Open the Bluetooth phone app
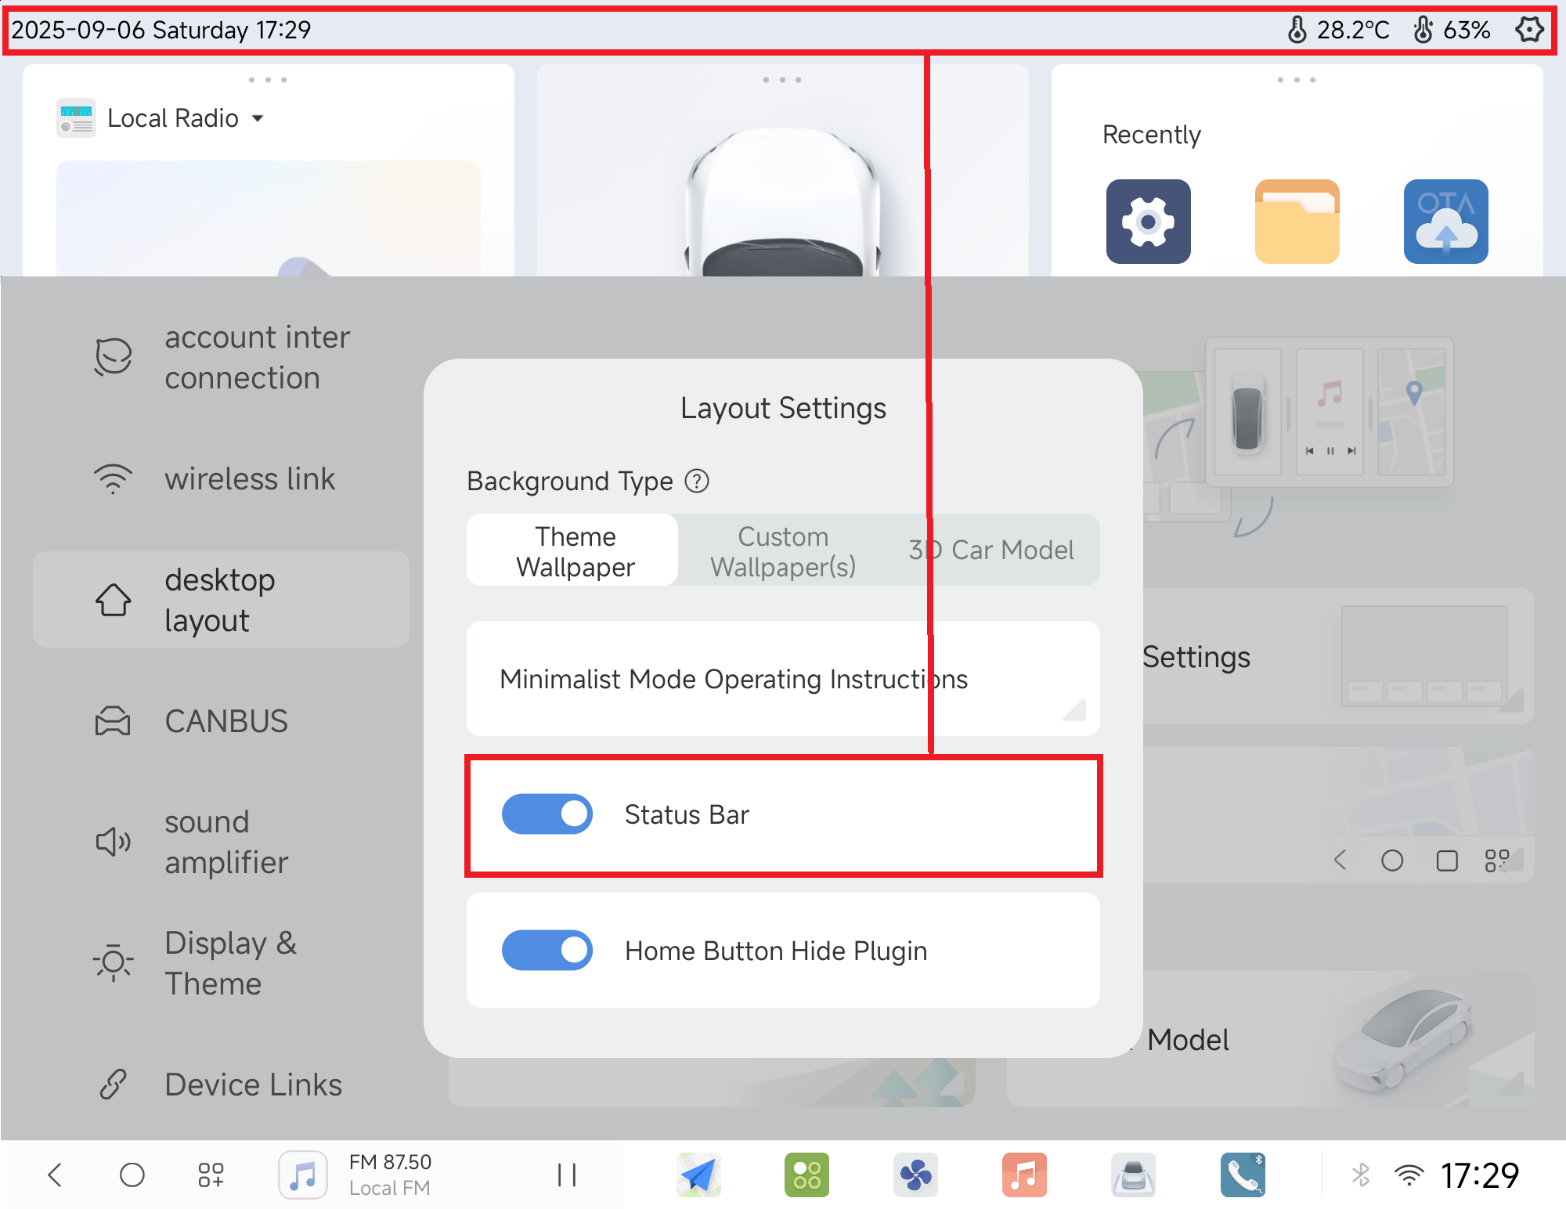Image resolution: width=1566 pixels, height=1209 pixels. pos(1242,1175)
